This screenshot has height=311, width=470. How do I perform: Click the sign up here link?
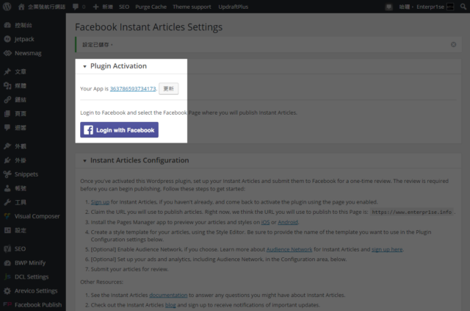387,249
